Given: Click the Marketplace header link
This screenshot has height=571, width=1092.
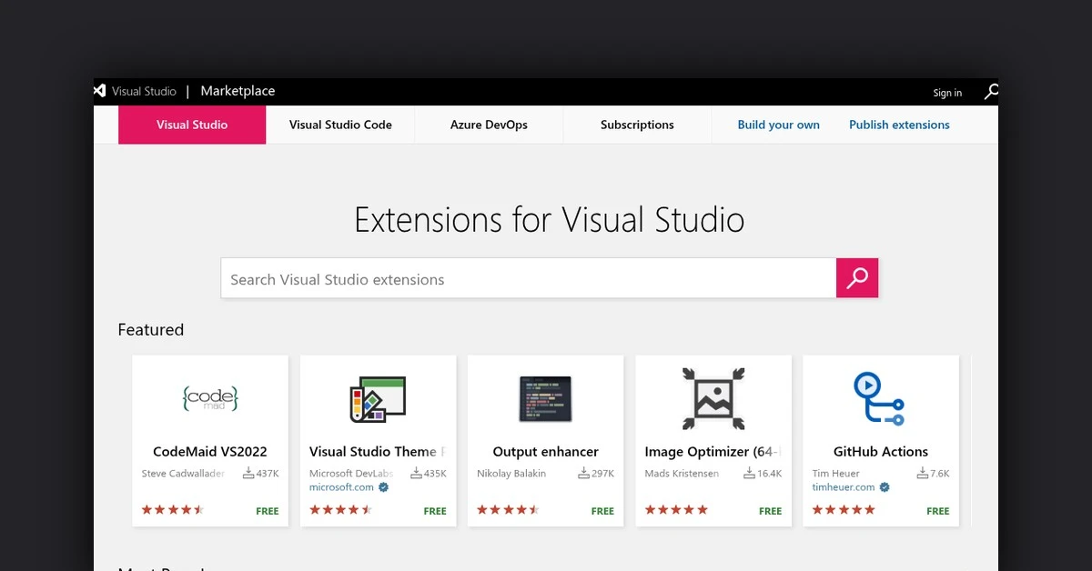Looking at the screenshot, I should pos(238,91).
